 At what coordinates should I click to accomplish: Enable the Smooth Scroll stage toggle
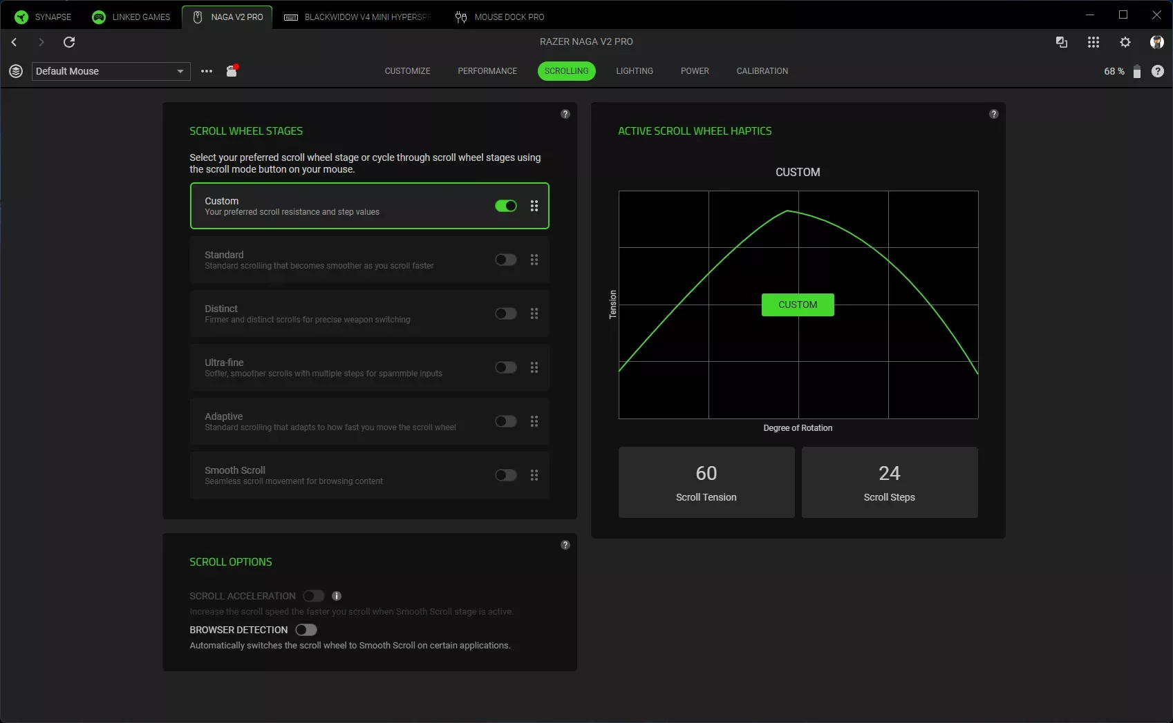point(506,475)
